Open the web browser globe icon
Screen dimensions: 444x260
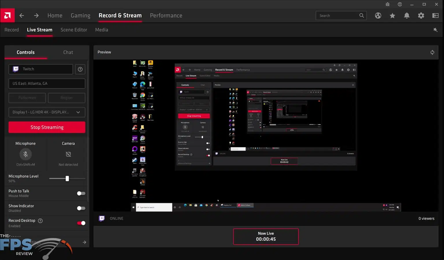click(x=378, y=16)
